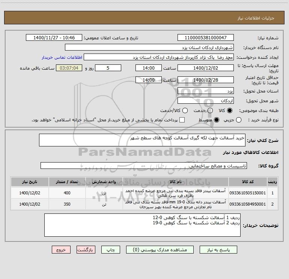Tick the اسناد خزانه اسلامی payment checkbox
Image resolution: width=289 pixels, height=279 pixels.
point(182,120)
